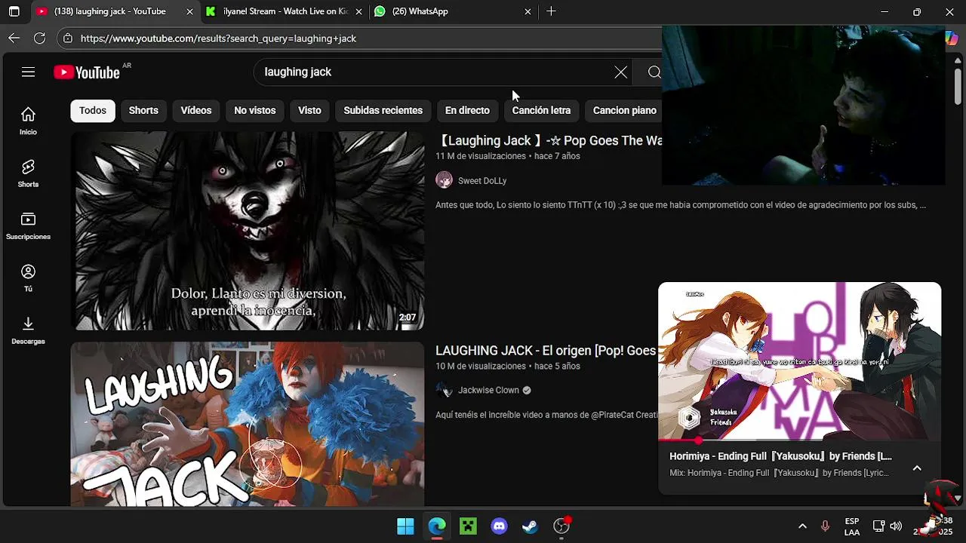
Task: Open the Windows Start menu
Action: [x=405, y=526]
